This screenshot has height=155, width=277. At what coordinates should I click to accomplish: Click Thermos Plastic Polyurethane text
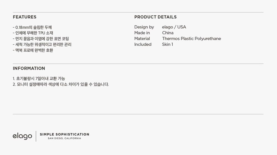pyautogui.click(x=191, y=39)
